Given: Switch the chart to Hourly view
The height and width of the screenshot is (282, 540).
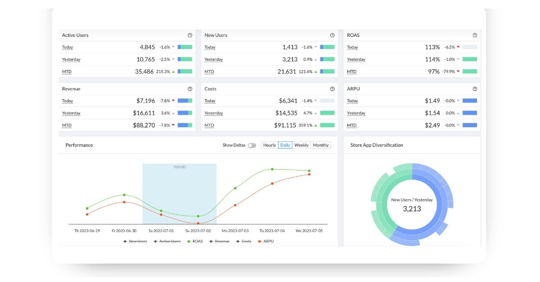Looking at the screenshot, I should point(270,145).
